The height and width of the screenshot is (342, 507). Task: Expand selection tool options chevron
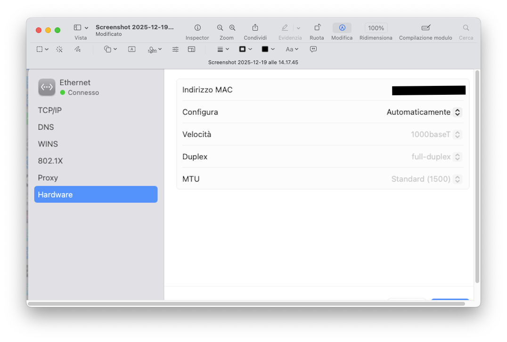(x=47, y=49)
